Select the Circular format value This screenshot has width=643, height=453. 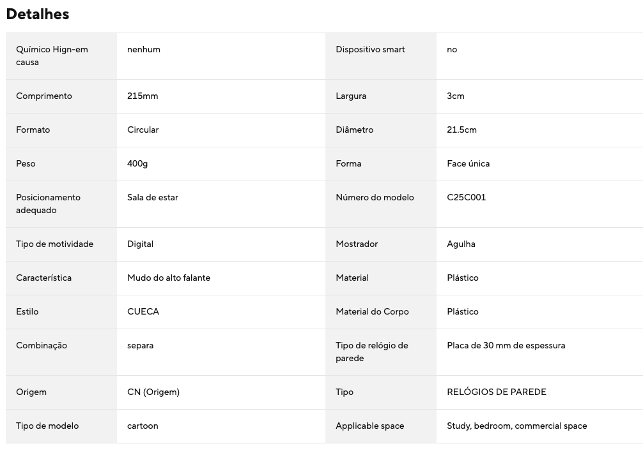[x=143, y=130]
